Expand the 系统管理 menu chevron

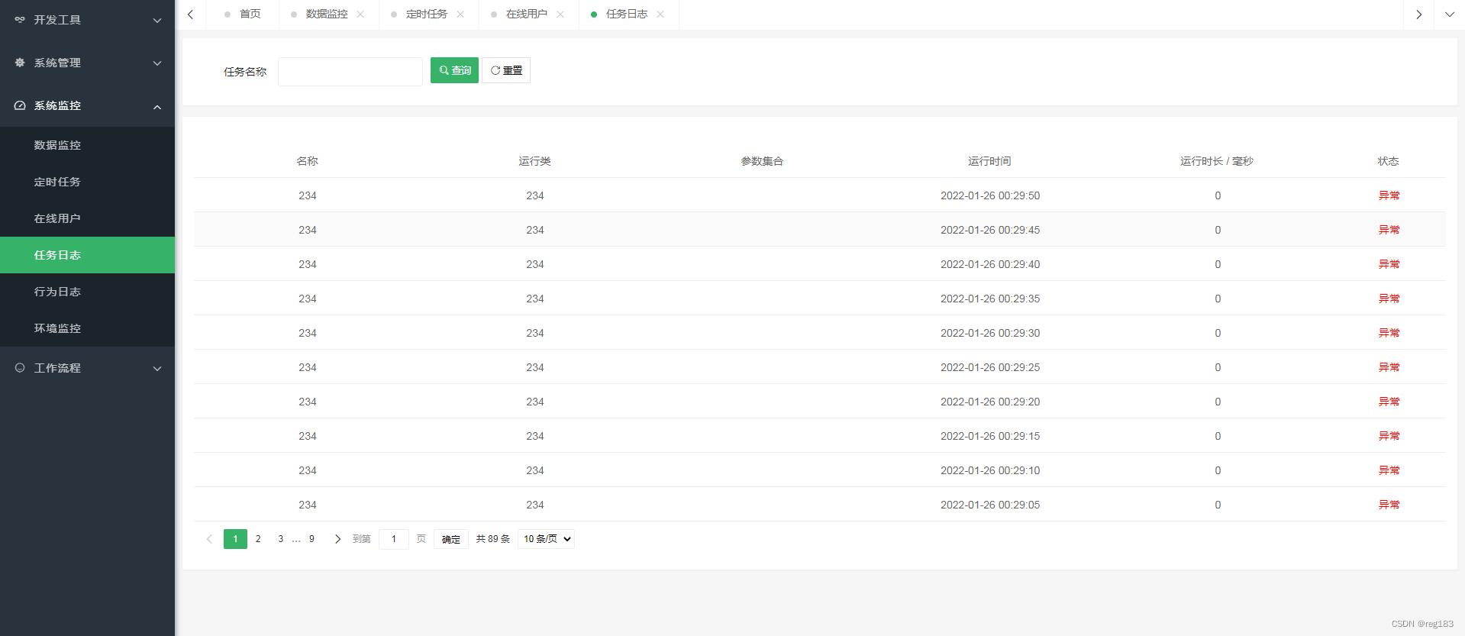coord(157,63)
